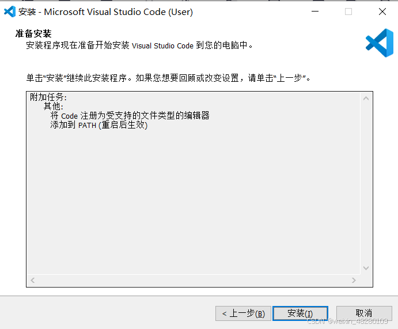Click the 添加到 PATH (重启后生效) line
Viewport: 398px width, 329px height.
(98, 125)
